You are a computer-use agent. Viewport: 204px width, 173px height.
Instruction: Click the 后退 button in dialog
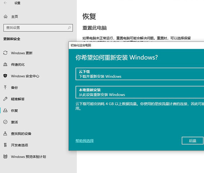tap(192, 141)
